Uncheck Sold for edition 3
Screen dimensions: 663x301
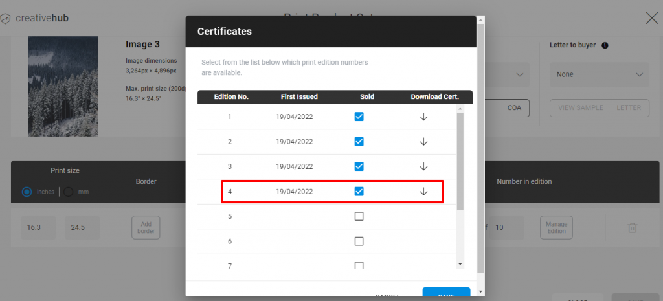coord(359,166)
